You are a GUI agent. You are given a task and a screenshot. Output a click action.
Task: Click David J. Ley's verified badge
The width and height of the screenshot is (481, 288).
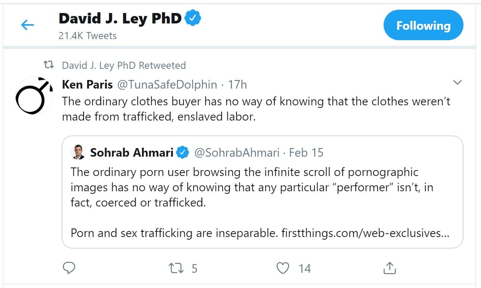pyautogui.click(x=193, y=18)
